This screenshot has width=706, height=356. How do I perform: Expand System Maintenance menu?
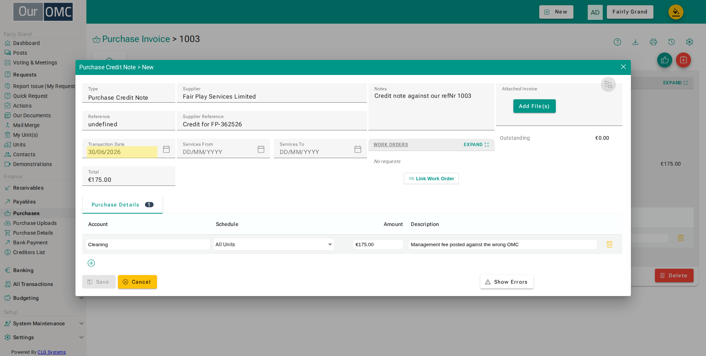[43, 323]
